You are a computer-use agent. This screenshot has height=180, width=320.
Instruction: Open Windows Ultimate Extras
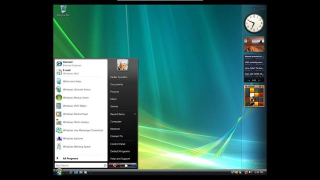pyautogui.click(x=81, y=89)
